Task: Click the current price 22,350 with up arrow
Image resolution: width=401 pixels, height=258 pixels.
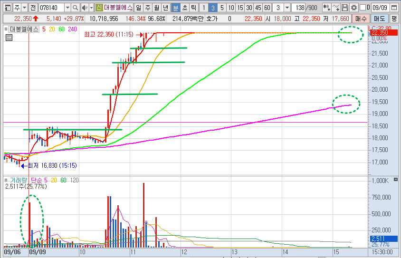Action: (26, 19)
